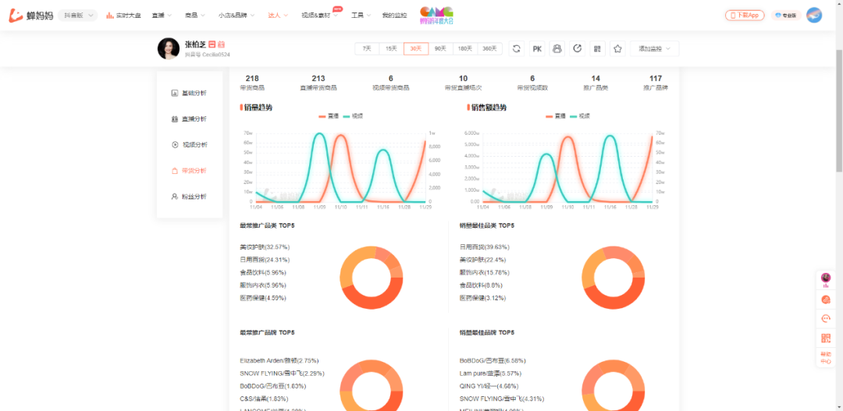This screenshot has width=843, height=411.
Task: Click the similar influencers person icon
Action: click(557, 48)
